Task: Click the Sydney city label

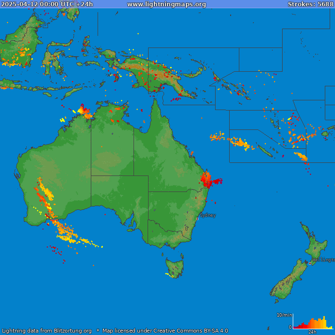Action: [208, 215]
